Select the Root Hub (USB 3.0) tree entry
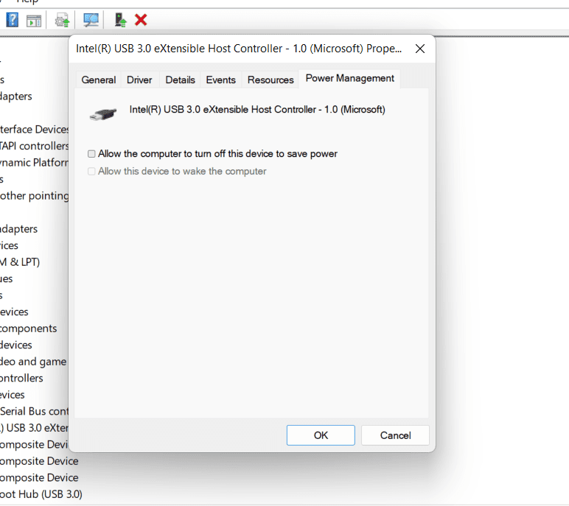 41,494
